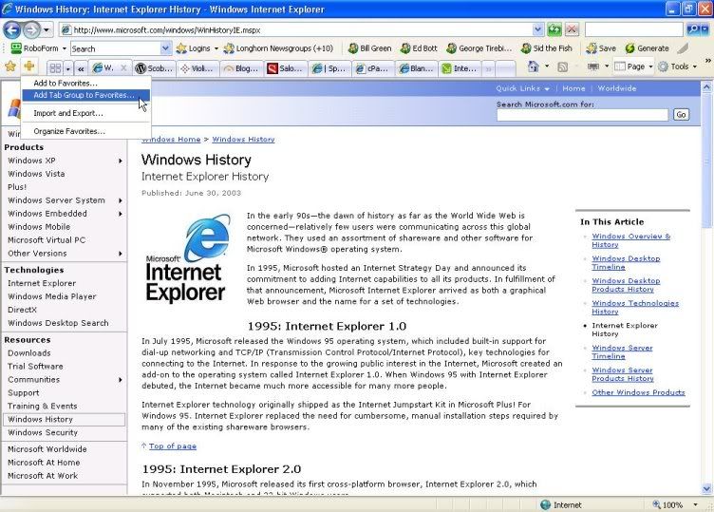Select the Bill Green identity
The image size is (714, 512).
pyautogui.click(x=369, y=48)
